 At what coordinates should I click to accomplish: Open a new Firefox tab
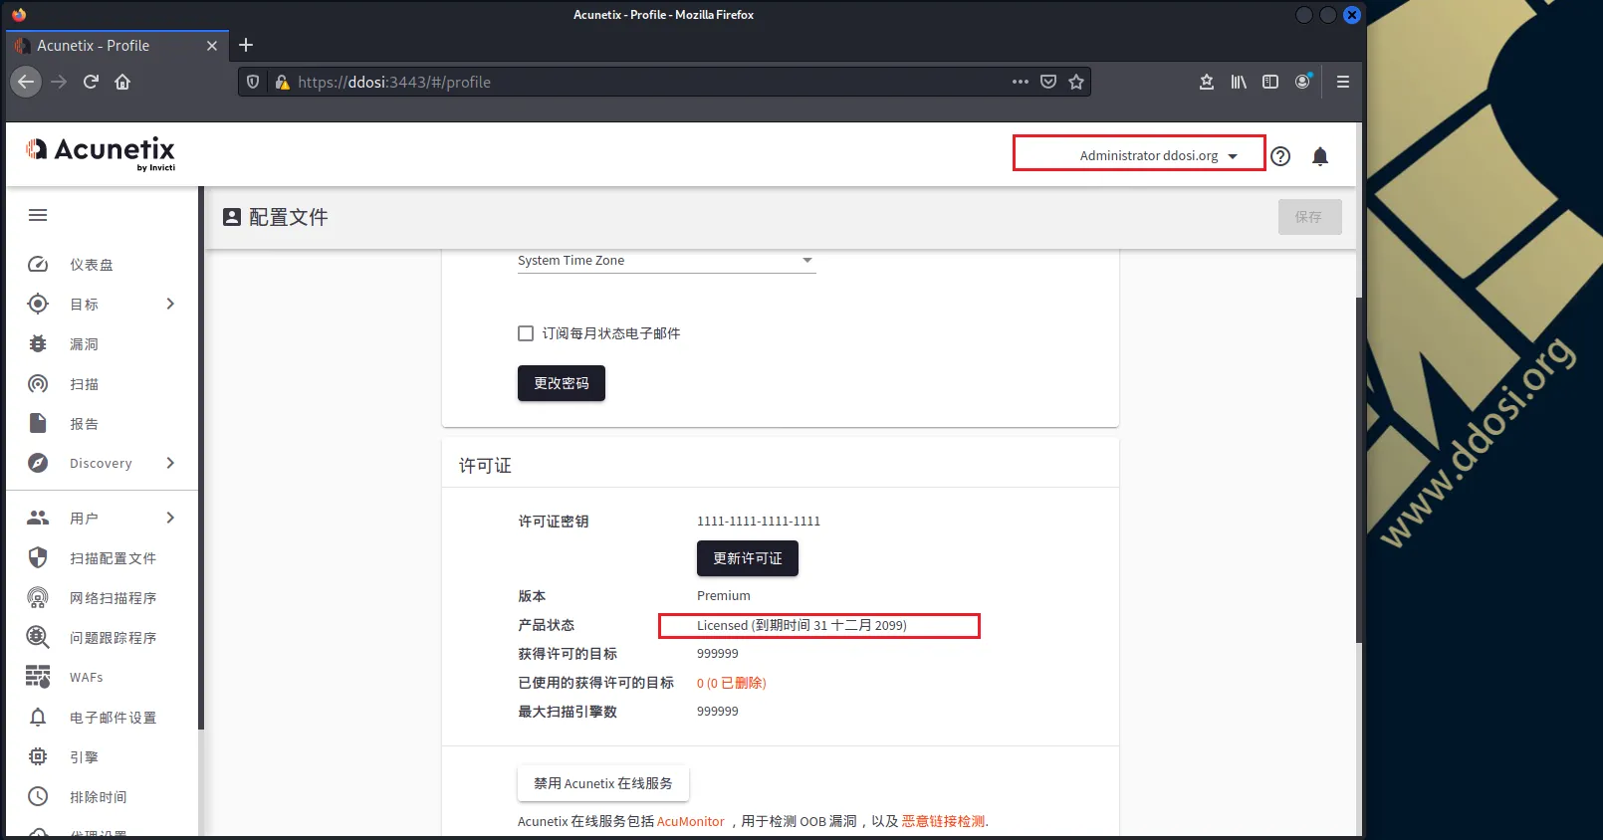point(246,45)
